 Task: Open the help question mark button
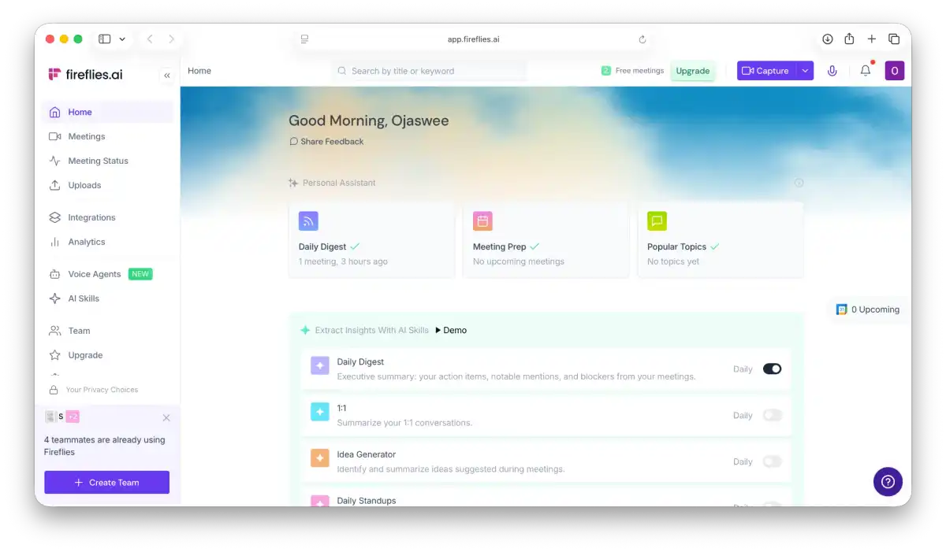point(888,482)
